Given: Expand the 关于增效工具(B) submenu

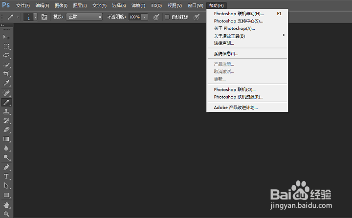Looking at the screenshot, I should [247, 36].
